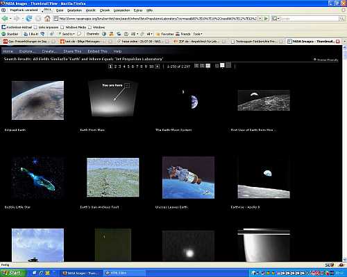Click the page icon at the address bar's left

(x=56, y=19)
